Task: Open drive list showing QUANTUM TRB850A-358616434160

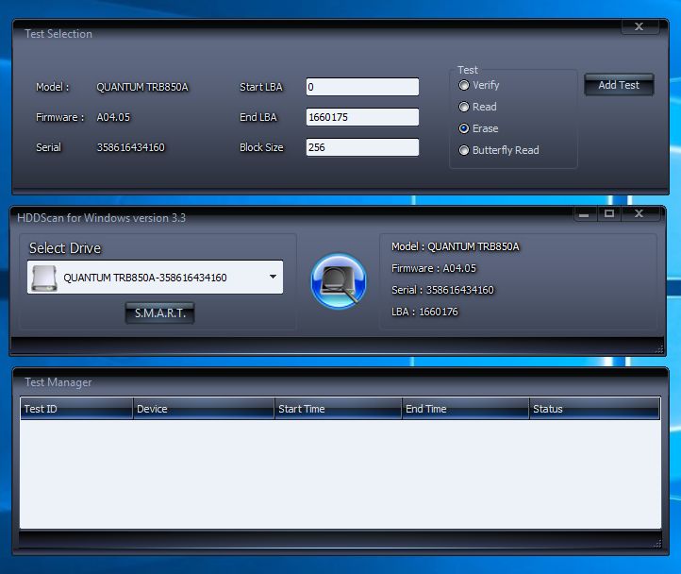Action: [x=155, y=278]
